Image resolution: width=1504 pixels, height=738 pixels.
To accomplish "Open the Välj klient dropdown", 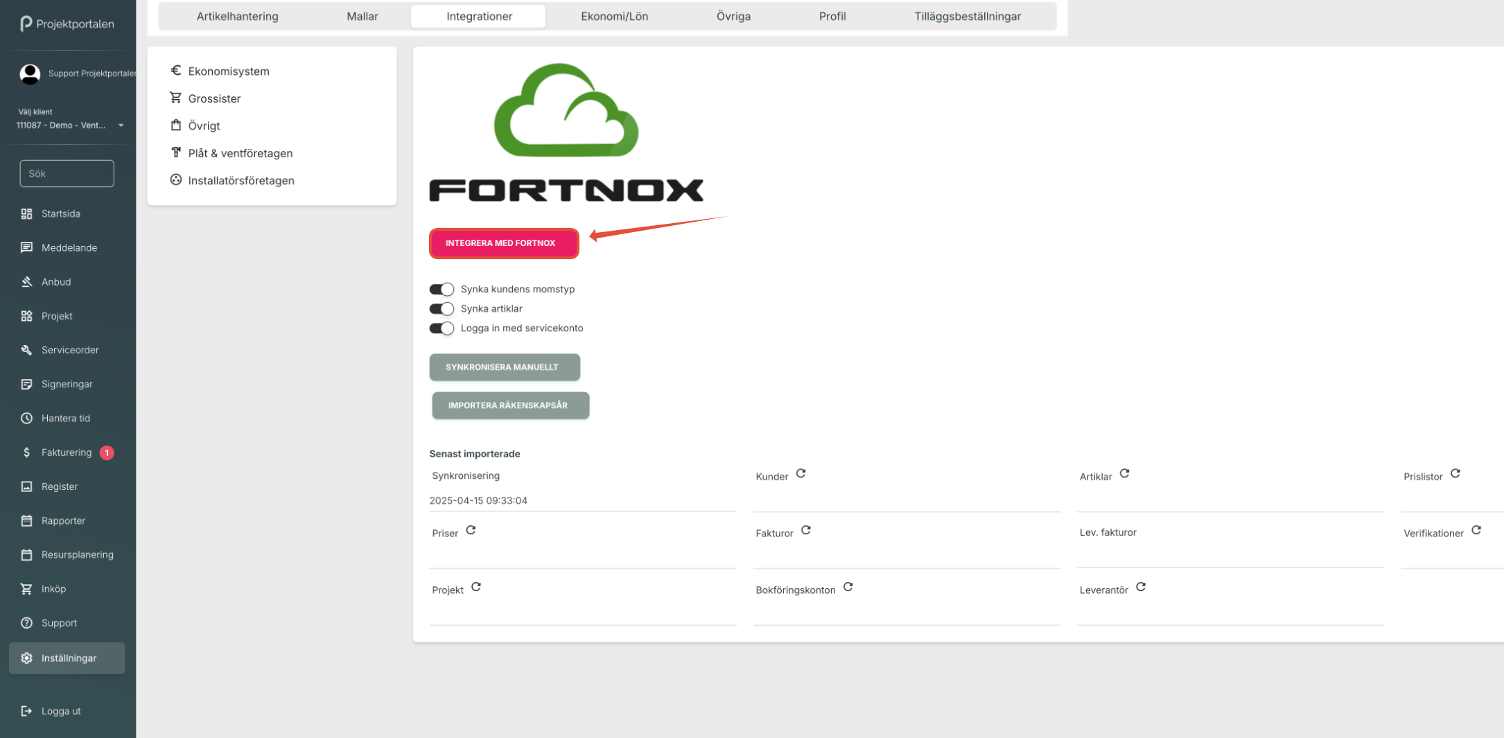I will point(70,125).
